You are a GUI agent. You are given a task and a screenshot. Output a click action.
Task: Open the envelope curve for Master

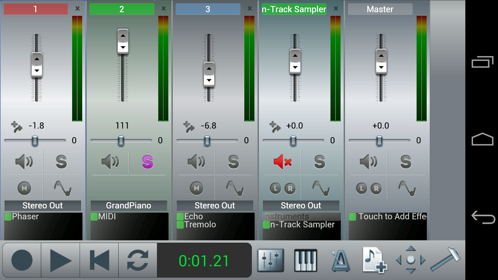(407, 188)
